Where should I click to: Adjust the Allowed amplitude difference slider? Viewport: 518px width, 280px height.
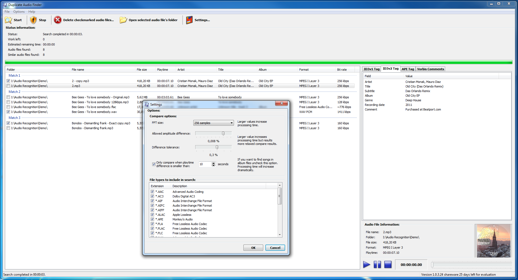[223, 134]
